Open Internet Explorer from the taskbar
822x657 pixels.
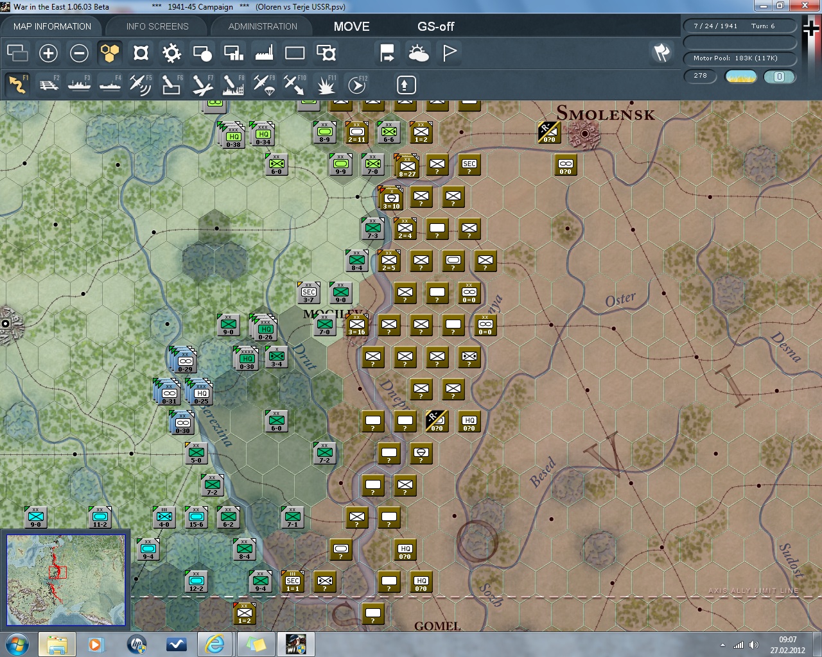[214, 644]
